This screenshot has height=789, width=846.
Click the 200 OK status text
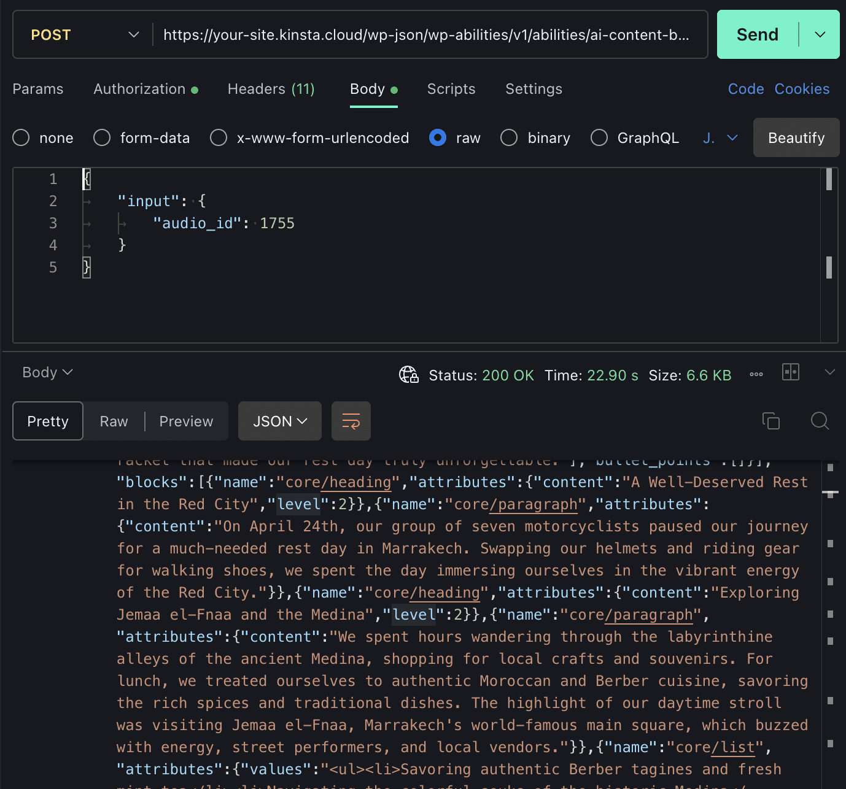508,375
